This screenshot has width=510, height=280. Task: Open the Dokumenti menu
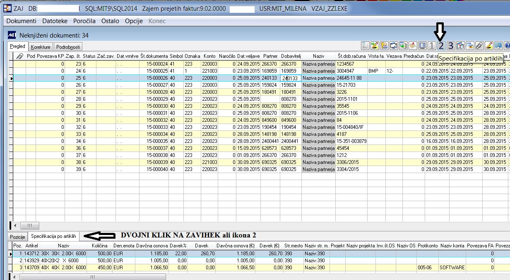22,21
